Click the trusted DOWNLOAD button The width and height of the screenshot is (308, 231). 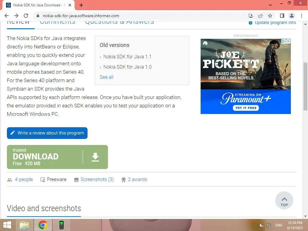pyautogui.click(x=57, y=157)
